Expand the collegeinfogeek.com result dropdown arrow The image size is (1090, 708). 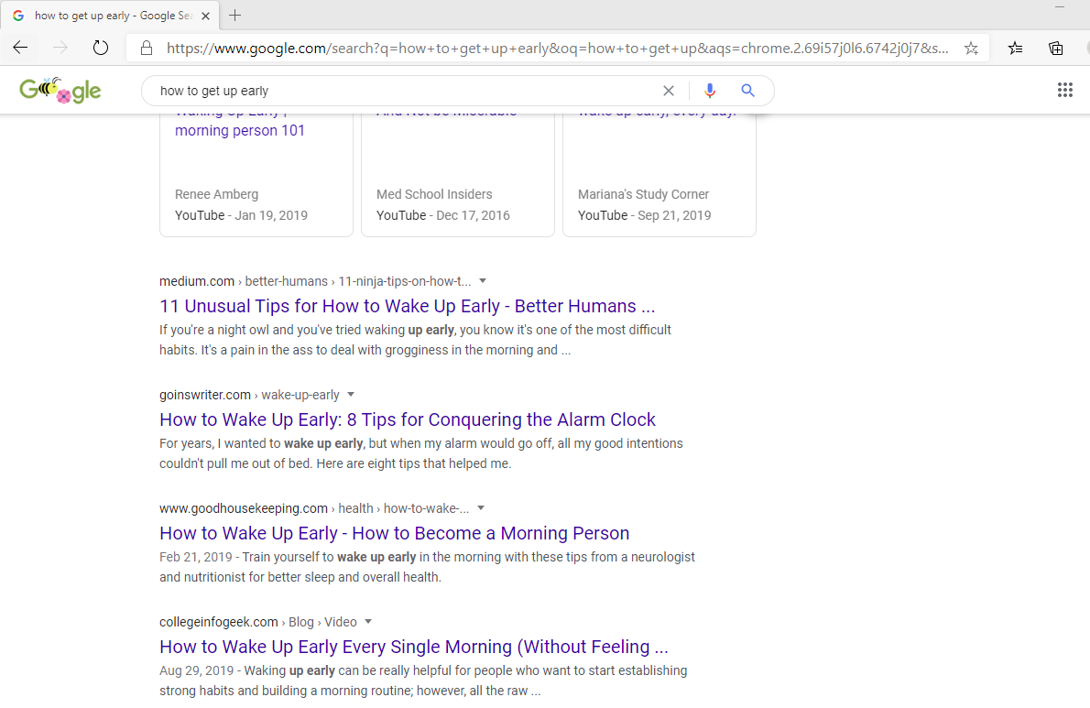[x=368, y=621]
